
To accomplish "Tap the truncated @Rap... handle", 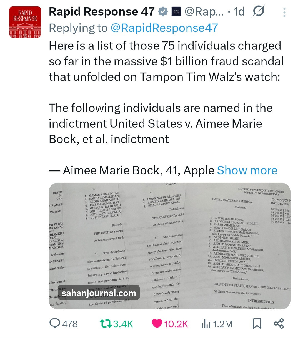I will [204, 12].
